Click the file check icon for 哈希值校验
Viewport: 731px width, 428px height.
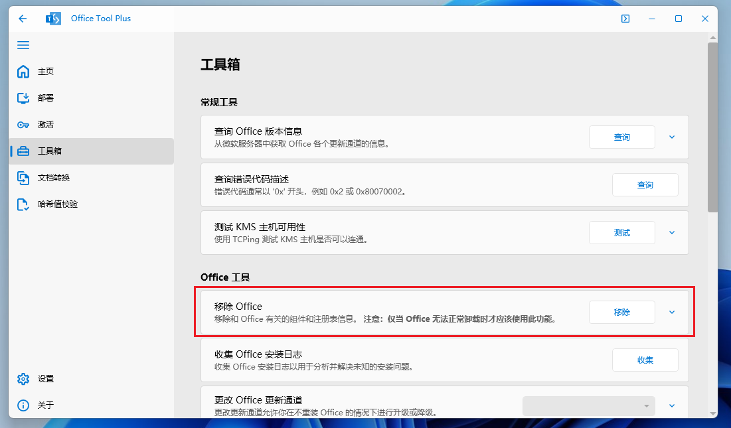23,204
